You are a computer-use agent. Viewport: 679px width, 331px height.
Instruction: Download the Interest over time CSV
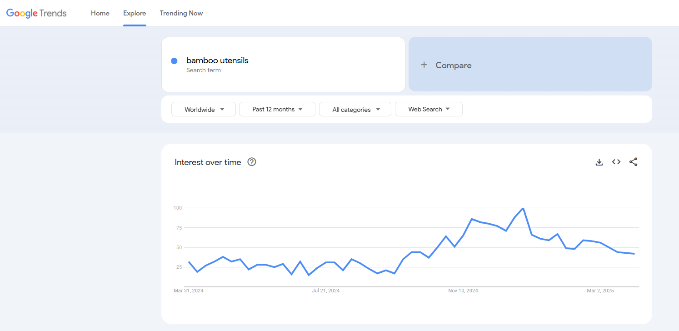click(599, 162)
